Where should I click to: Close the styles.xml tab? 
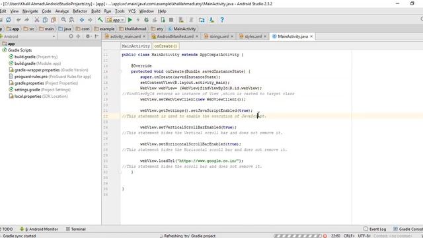[265, 36]
